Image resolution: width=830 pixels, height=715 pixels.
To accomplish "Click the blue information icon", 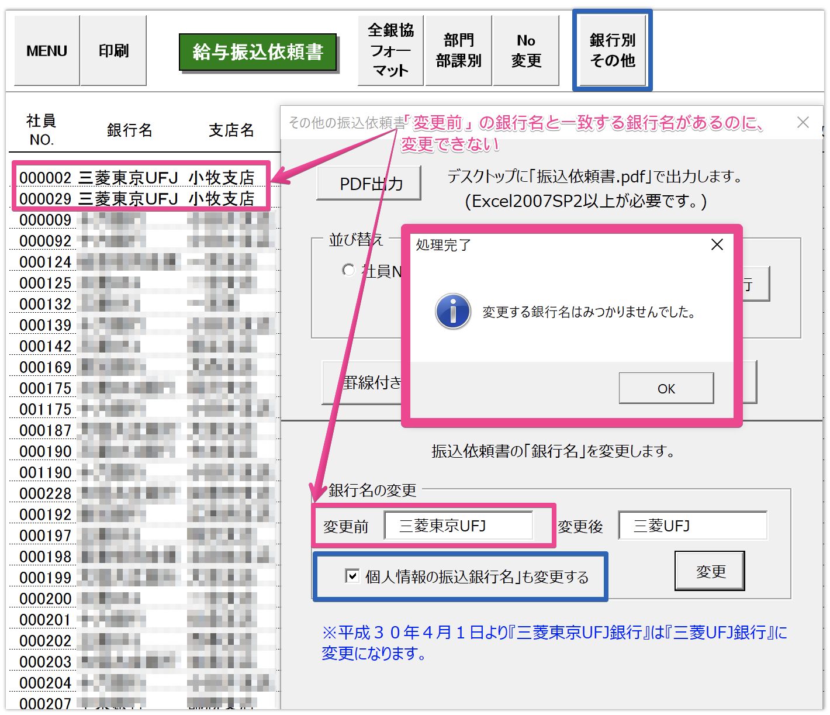I will 453,311.
